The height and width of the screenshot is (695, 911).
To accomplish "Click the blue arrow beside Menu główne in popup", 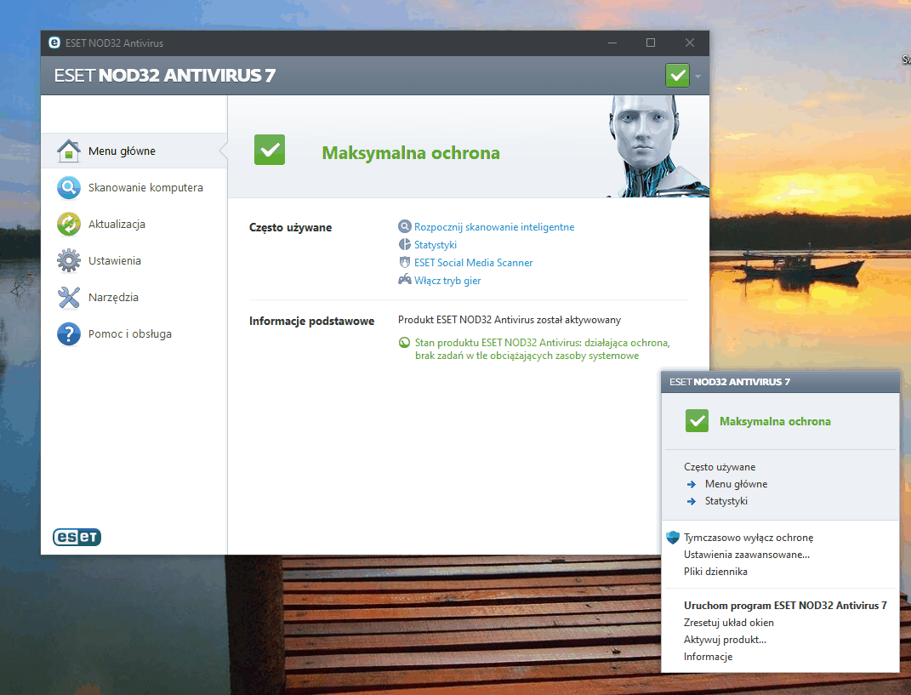I will point(692,484).
